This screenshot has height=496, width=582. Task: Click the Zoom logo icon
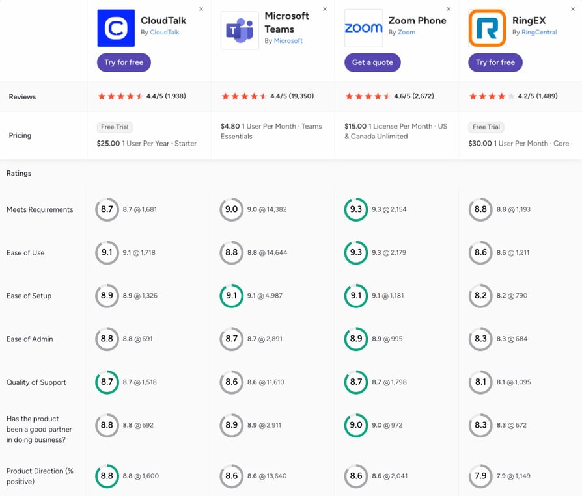click(363, 28)
